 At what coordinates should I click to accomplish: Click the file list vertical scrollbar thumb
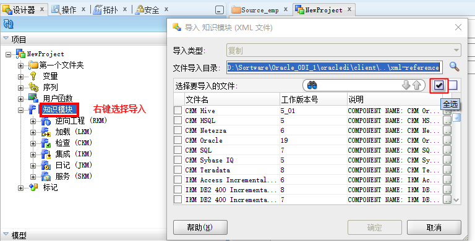click(x=456, y=117)
